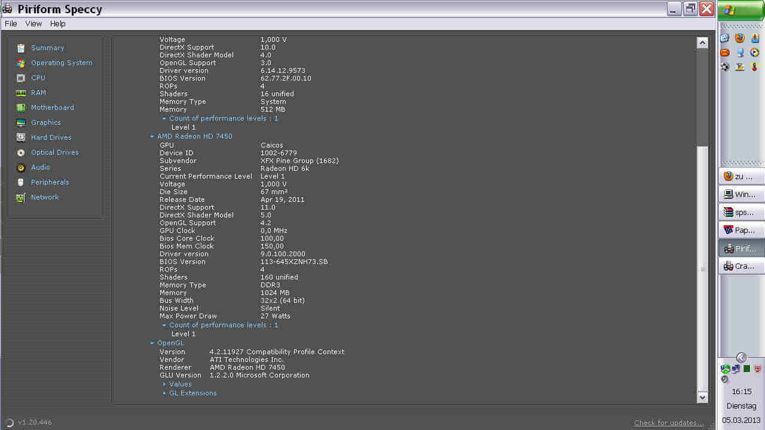Click the vertical scrollbar thumb
The width and height of the screenshot is (765, 430).
[702, 269]
